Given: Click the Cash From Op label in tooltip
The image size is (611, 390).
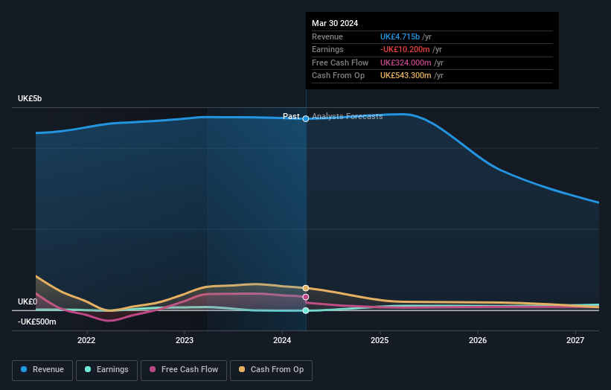Looking at the screenshot, I should pos(338,76).
